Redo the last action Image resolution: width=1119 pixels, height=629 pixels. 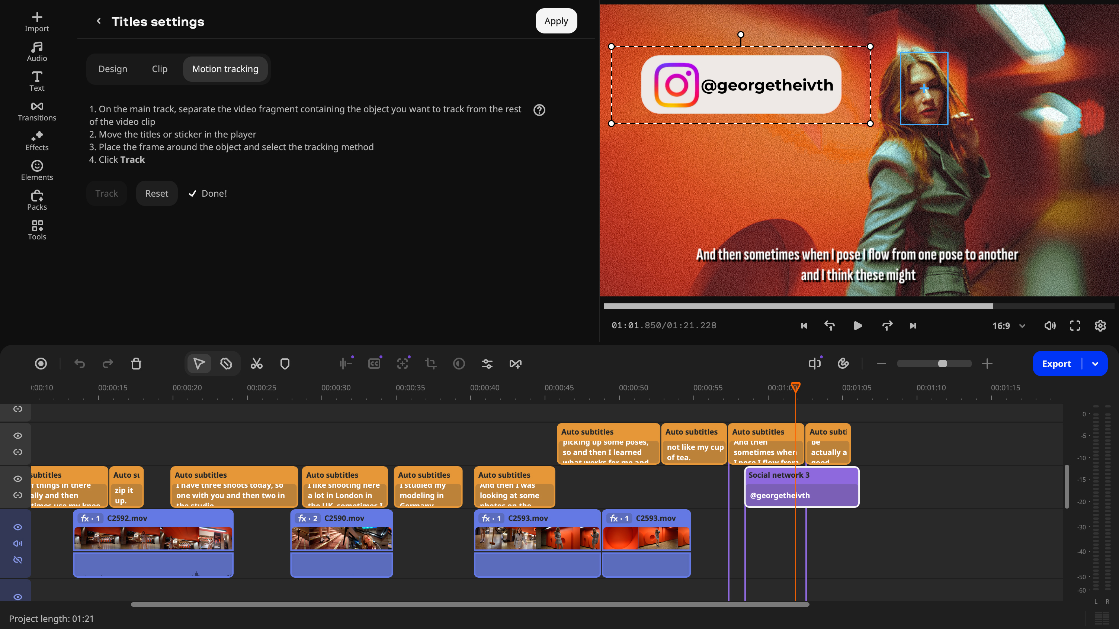[108, 363]
